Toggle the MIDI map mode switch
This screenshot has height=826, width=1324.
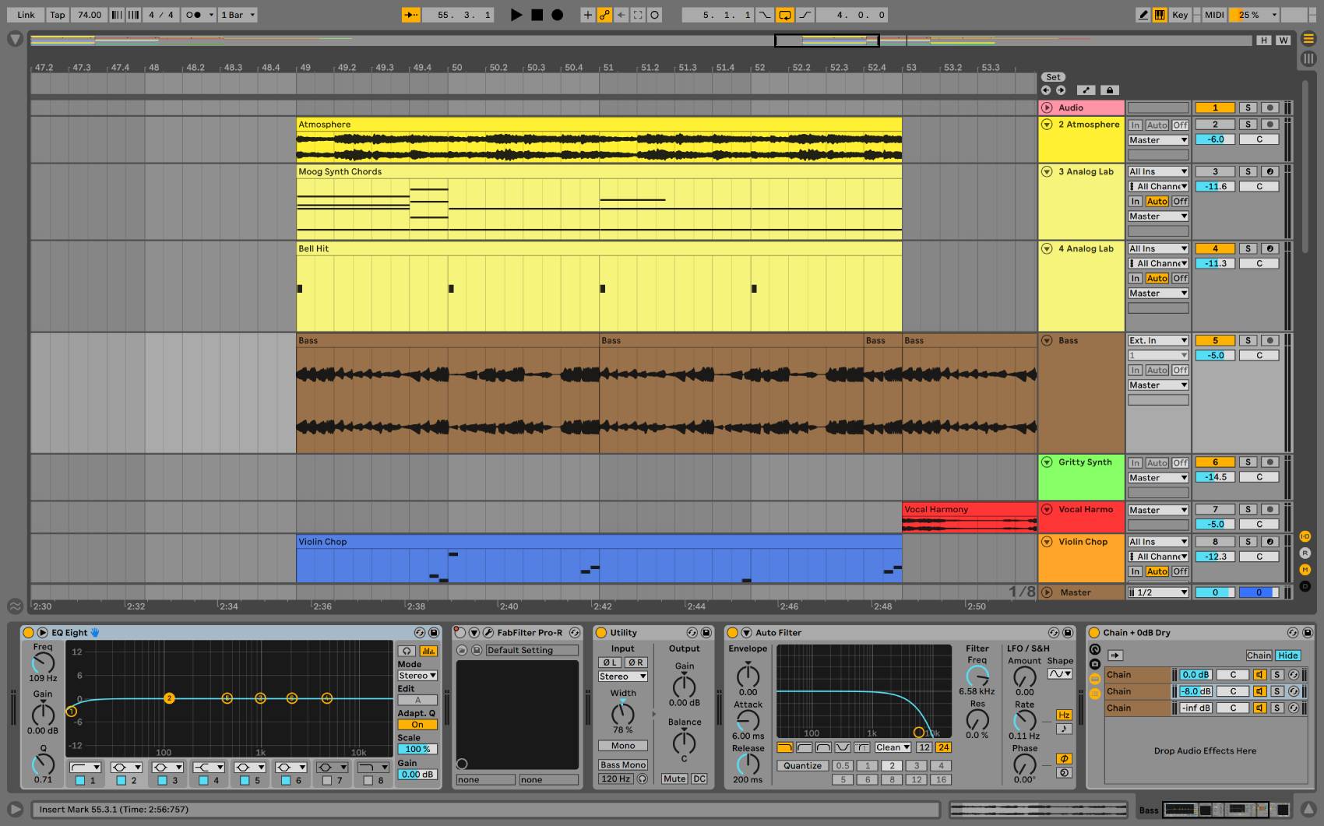point(1213,15)
